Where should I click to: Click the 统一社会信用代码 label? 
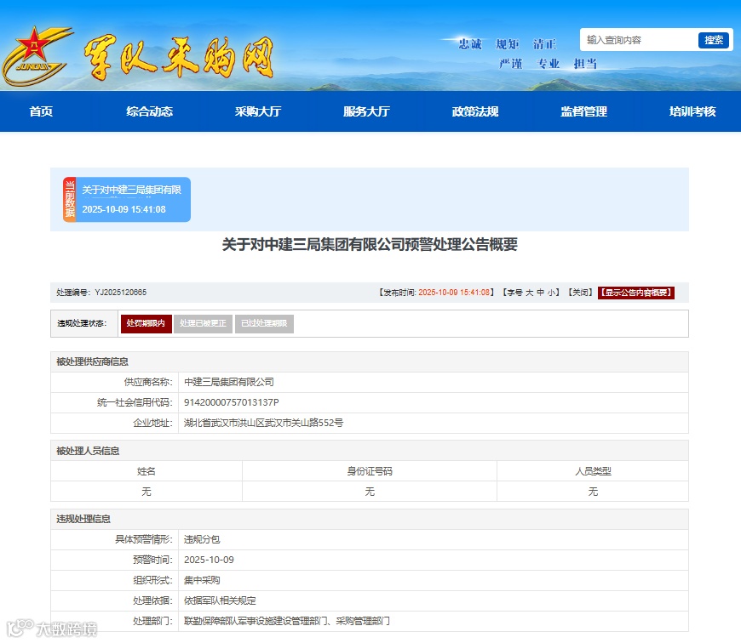pos(135,402)
